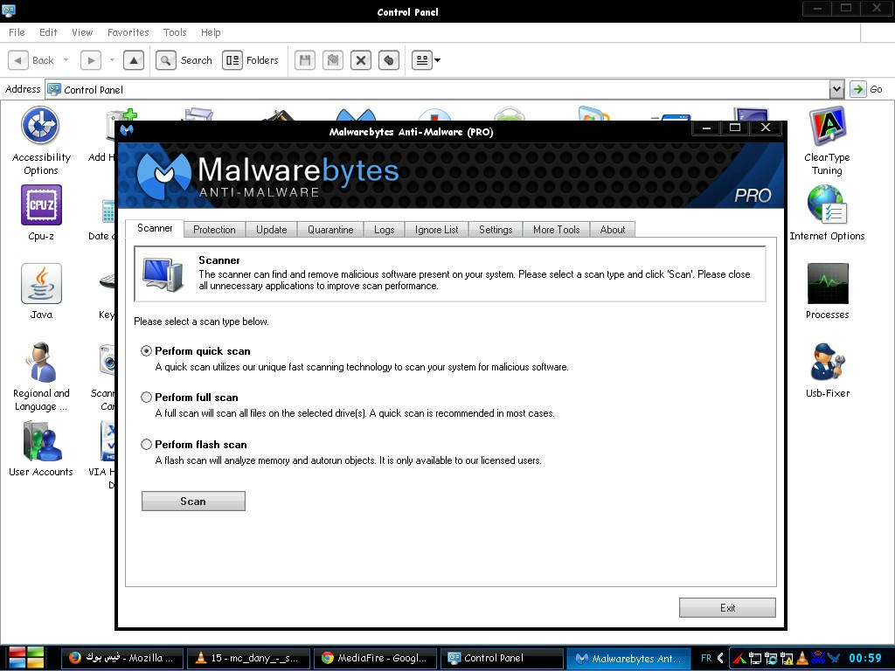The width and height of the screenshot is (895, 671).
Task: Open Internet Options in Control Panel
Action: pos(827,212)
